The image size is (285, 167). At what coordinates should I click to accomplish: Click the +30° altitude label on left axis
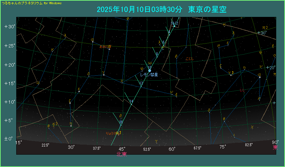(x=10, y=27)
